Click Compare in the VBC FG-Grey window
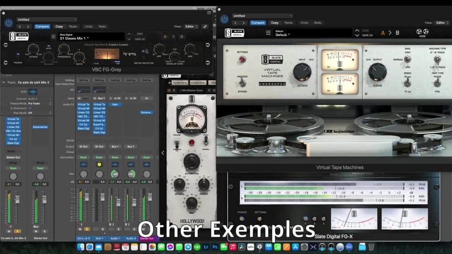 point(42,27)
